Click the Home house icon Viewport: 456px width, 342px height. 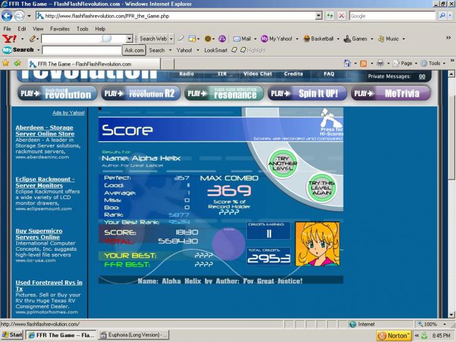(347, 63)
